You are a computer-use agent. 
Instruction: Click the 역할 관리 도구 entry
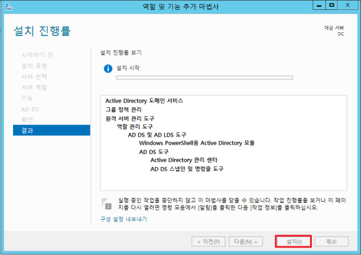pyautogui.click(x=134, y=127)
